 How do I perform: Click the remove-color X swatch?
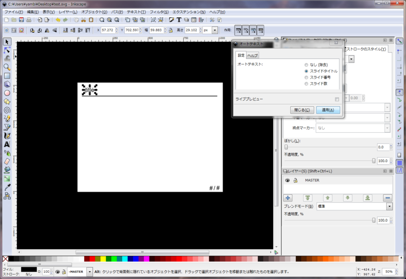(x=5, y=259)
